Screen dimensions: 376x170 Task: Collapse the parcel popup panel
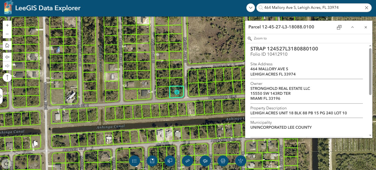tap(352, 27)
